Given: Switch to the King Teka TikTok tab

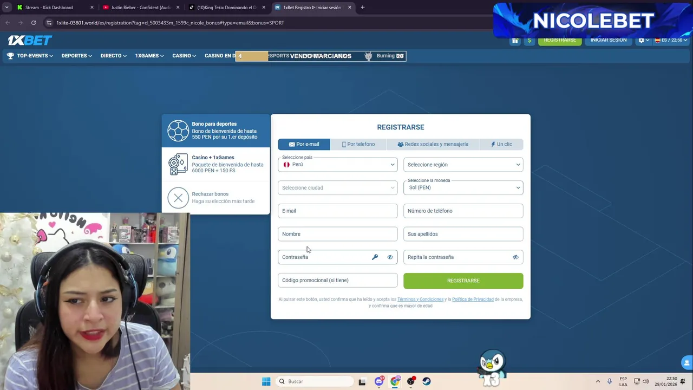Looking at the screenshot, I should pyautogui.click(x=226, y=8).
